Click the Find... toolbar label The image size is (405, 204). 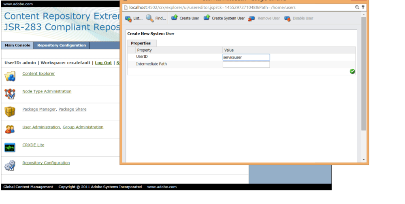point(161,18)
